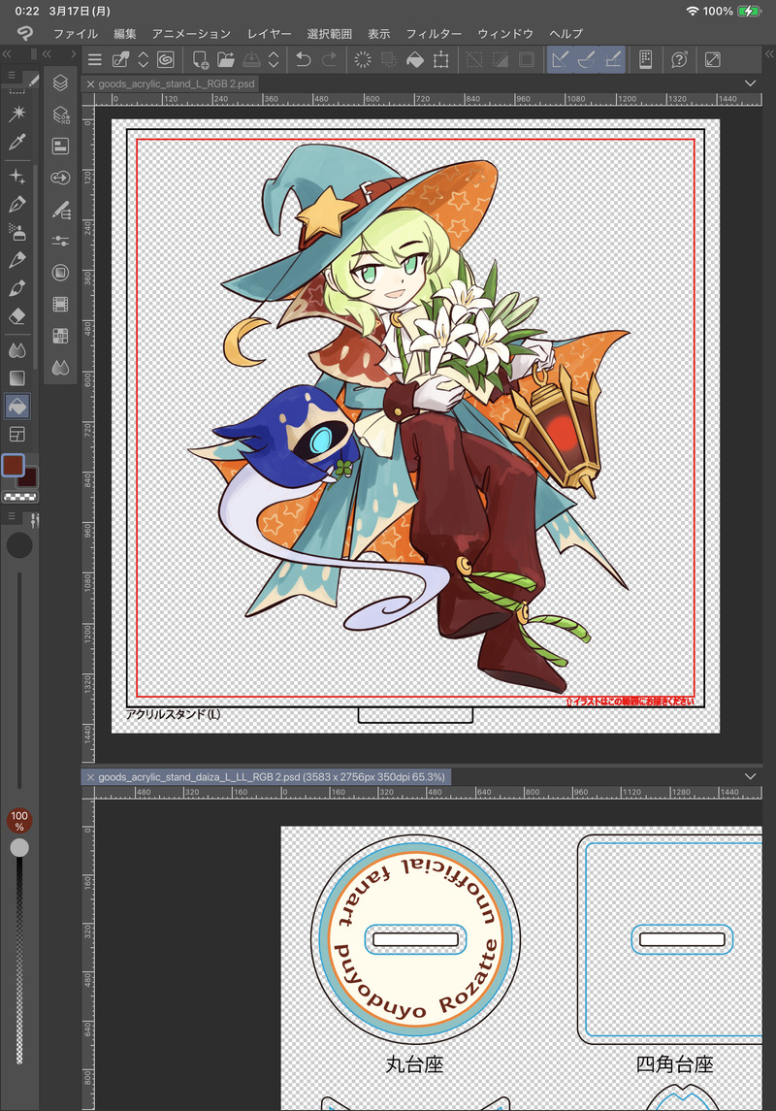The width and height of the screenshot is (776, 1111).
Task: Select the Gradient tool
Action: coord(17,378)
